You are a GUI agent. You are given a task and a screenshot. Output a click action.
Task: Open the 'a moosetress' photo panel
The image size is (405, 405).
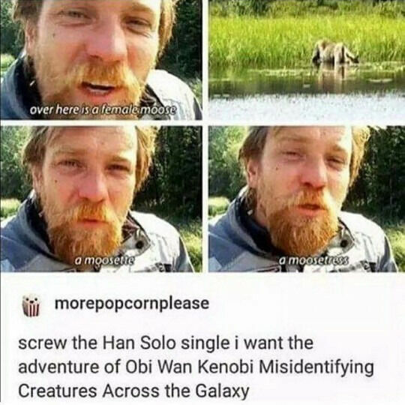click(307, 199)
